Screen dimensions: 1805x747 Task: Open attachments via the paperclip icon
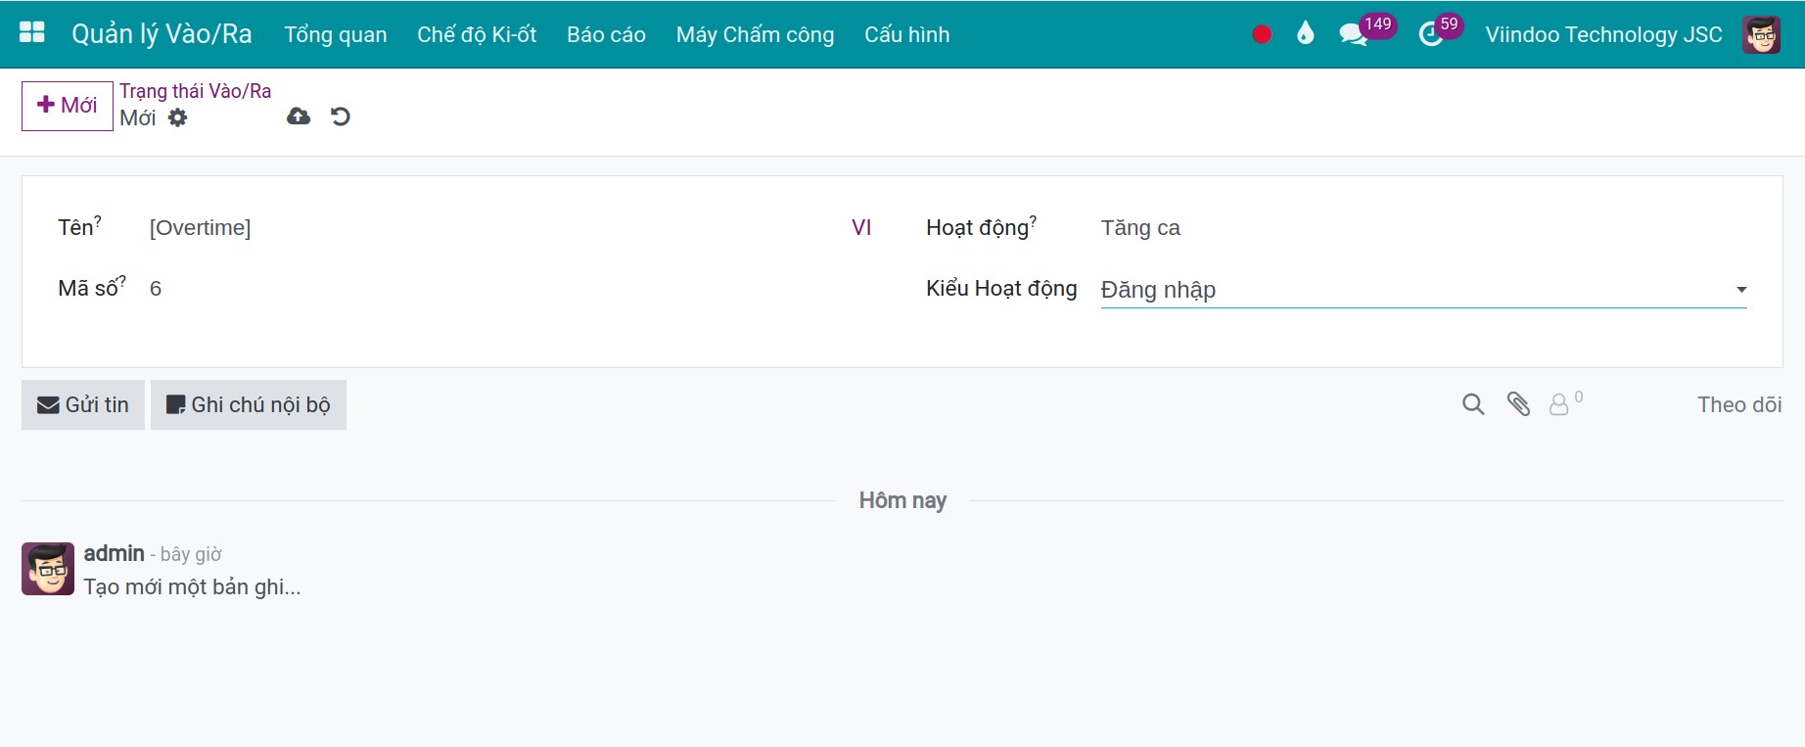[1518, 404]
